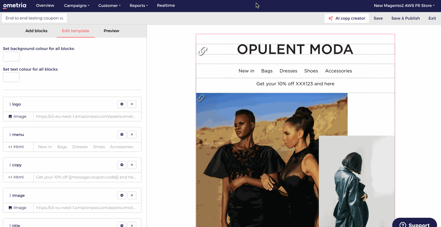Select the coupon copy text in preview
The image size is (441, 227).
coord(295,84)
